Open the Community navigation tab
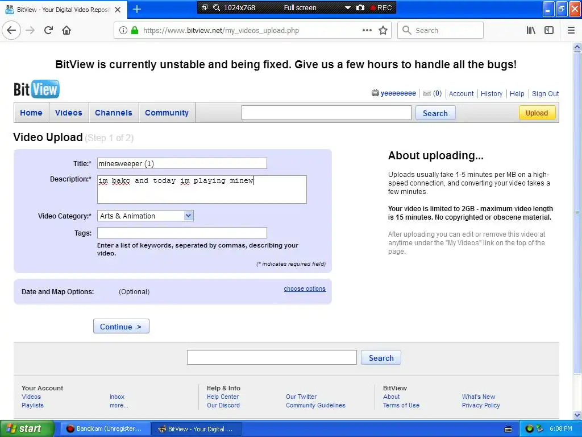 [167, 113]
